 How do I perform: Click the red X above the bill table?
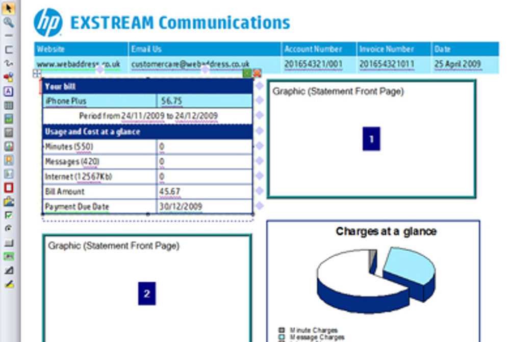257,73
